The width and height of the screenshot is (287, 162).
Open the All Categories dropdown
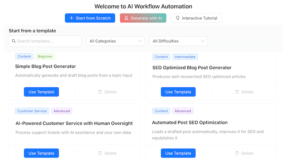click(115, 41)
